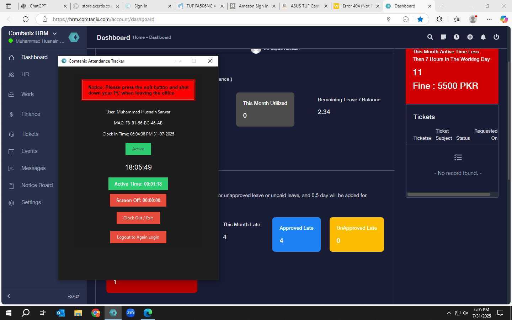
Task: Click the Ticket Subject column header
Action: pyautogui.click(x=444, y=134)
